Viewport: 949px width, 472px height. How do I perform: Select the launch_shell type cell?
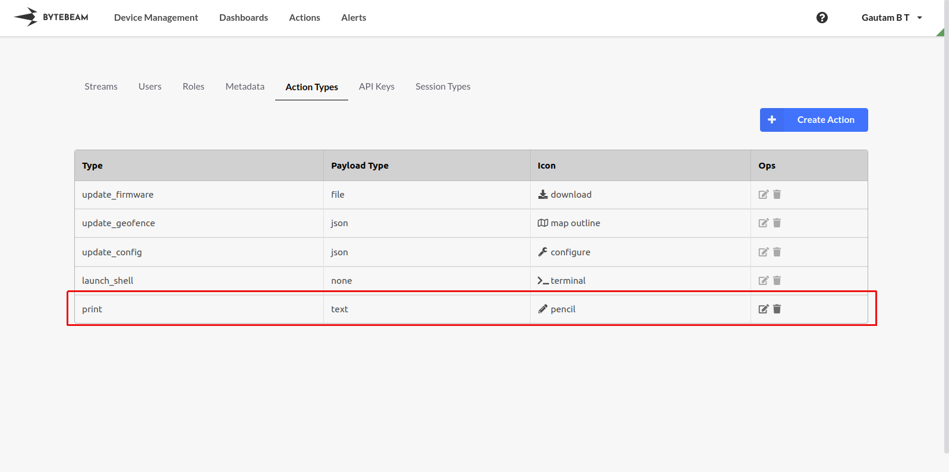(199, 281)
